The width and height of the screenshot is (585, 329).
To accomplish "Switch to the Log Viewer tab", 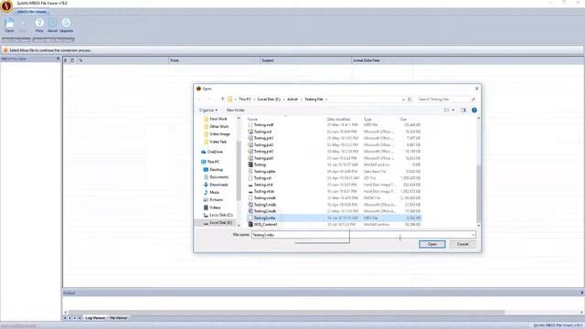I will click(95, 318).
